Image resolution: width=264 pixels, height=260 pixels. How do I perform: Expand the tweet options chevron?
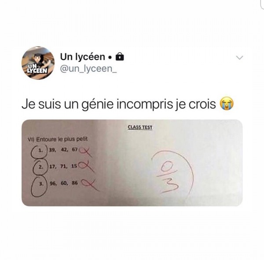(239, 57)
